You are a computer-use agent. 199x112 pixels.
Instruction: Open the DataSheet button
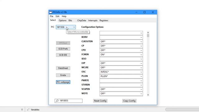(x=63, y=68)
